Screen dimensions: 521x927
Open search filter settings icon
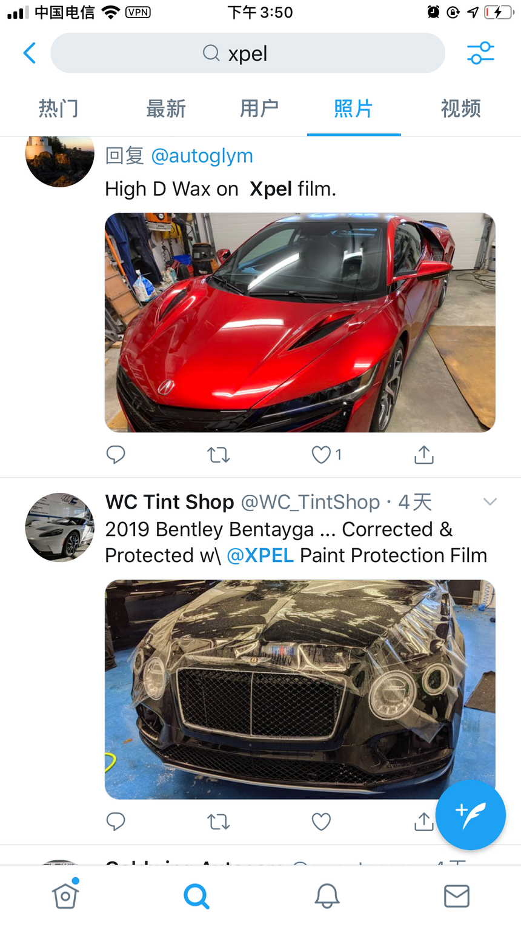pos(481,53)
